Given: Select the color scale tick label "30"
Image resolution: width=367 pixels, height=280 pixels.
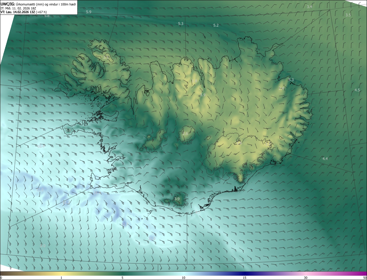Looking at the screenshot, I should (x=306, y=278).
